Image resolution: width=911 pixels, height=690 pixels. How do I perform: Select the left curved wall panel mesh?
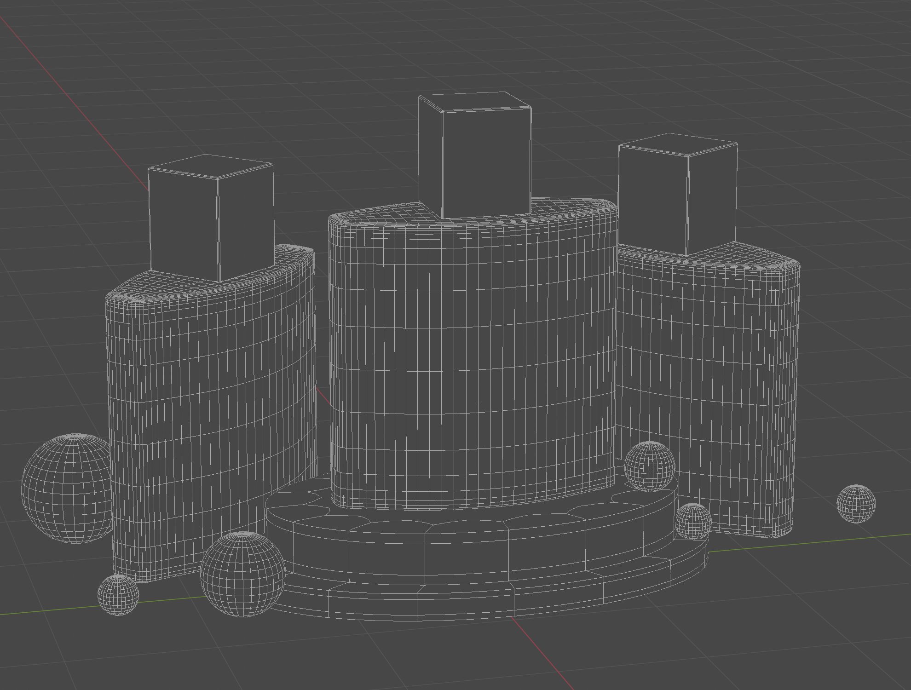[x=211, y=414]
